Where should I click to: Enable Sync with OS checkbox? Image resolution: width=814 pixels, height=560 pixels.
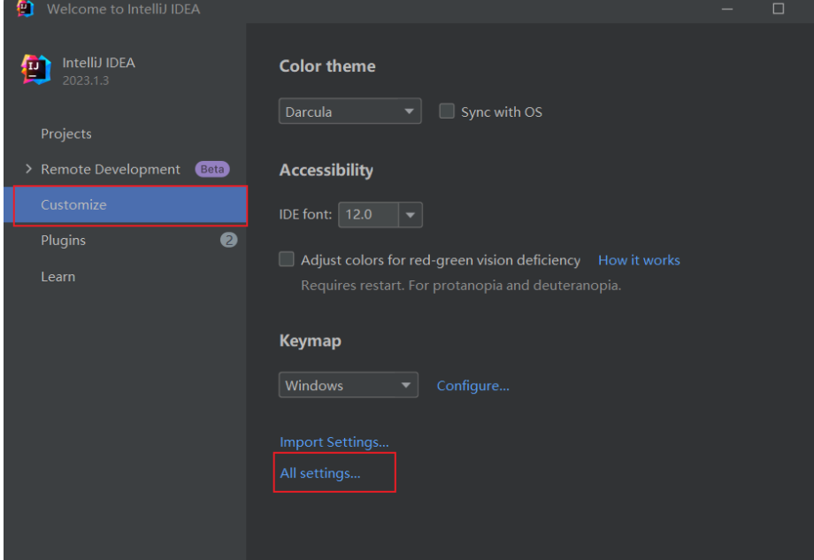coord(447,111)
